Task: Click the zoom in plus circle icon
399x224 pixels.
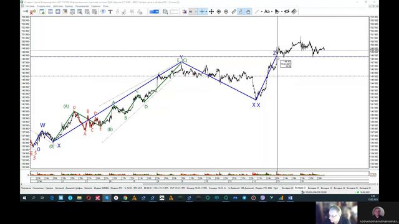Action: point(219,12)
